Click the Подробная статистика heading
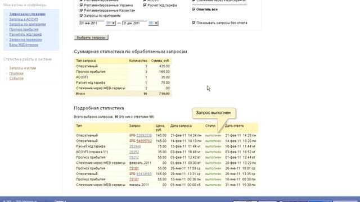 99,108
